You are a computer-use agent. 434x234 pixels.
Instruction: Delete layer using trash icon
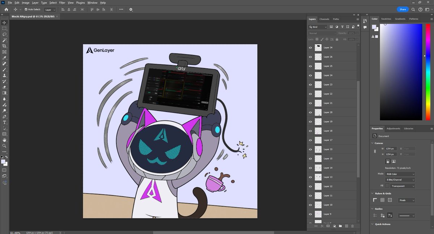[352, 226]
